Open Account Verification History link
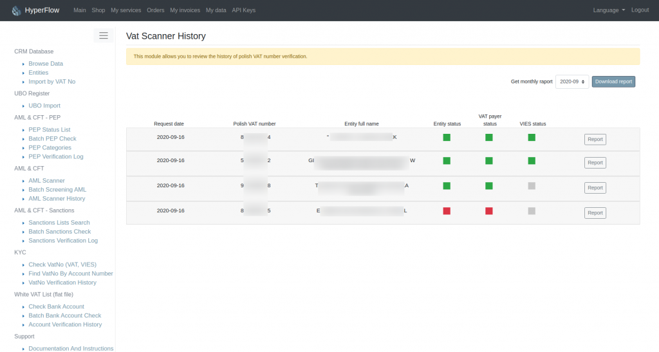 click(65, 325)
